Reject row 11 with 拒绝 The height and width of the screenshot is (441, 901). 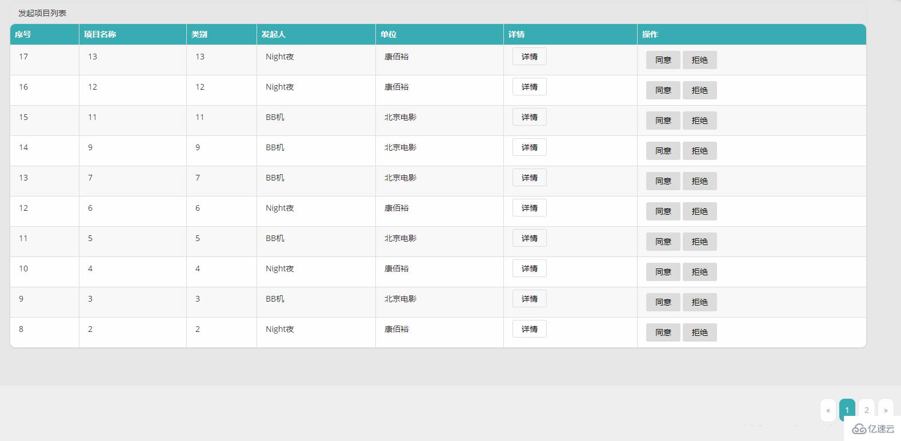[699, 242]
